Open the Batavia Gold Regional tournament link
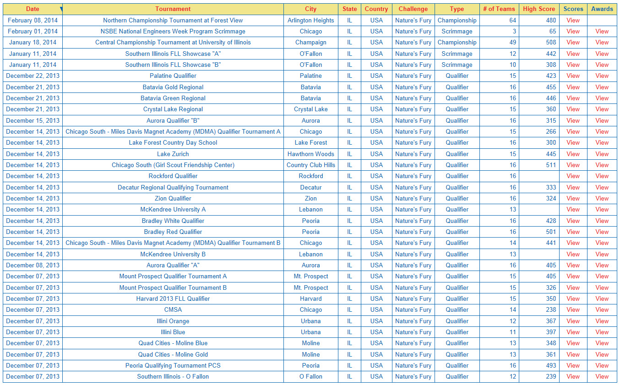The width and height of the screenshot is (620, 385). tap(173, 87)
